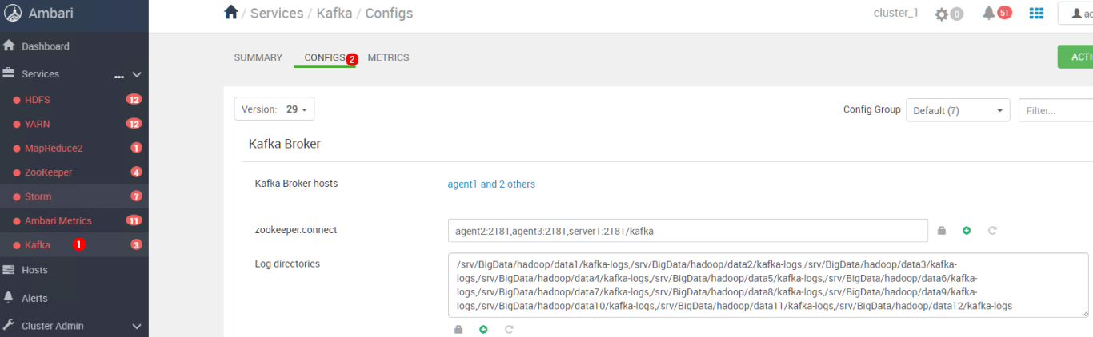Click the home icon in breadcrumb

click(231, 13)
